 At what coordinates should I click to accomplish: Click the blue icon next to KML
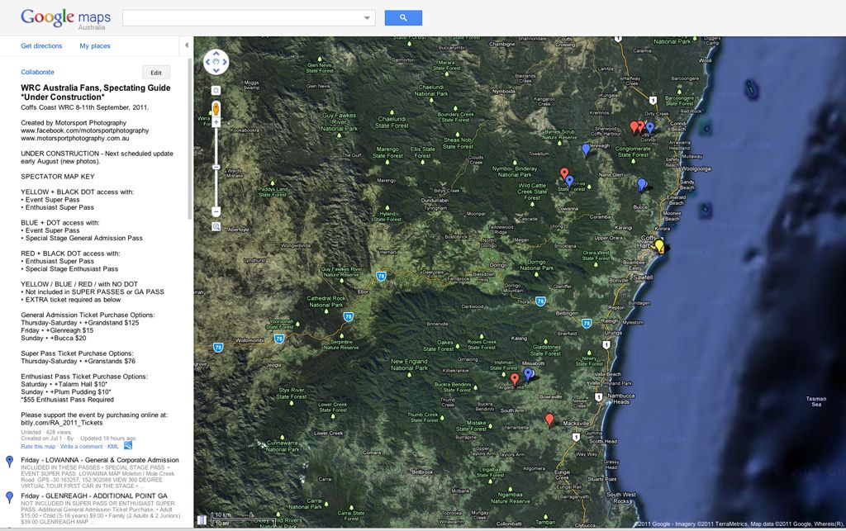(x=128, y=446)
